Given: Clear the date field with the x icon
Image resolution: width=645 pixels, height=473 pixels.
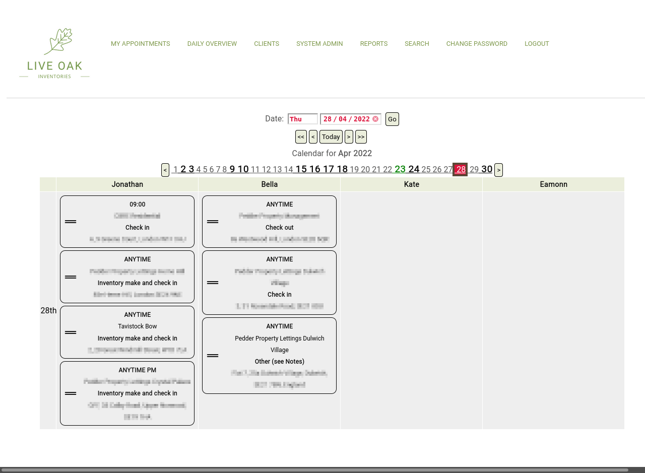Looking at the screenshot, I should point(375,119).
